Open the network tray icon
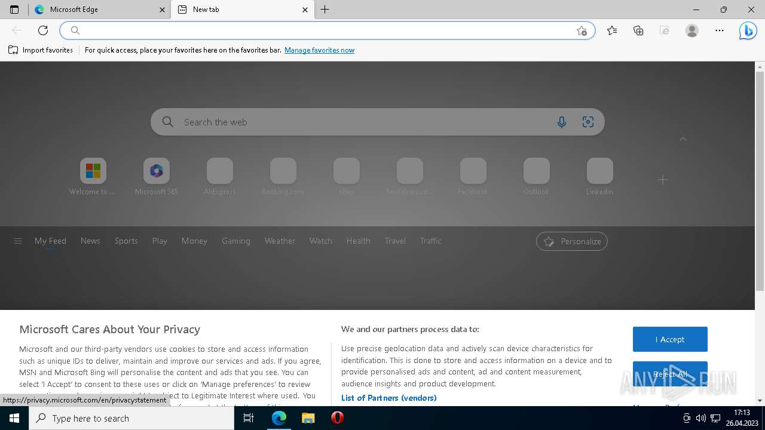The width and height of the screenshot is (765, 430). [715, 418]
